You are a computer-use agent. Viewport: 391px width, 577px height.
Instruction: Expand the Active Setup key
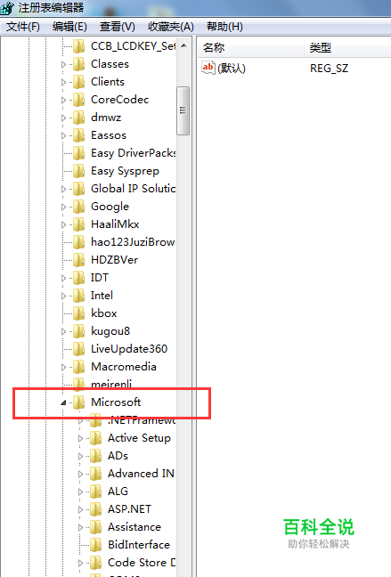(x=80, y=438)
